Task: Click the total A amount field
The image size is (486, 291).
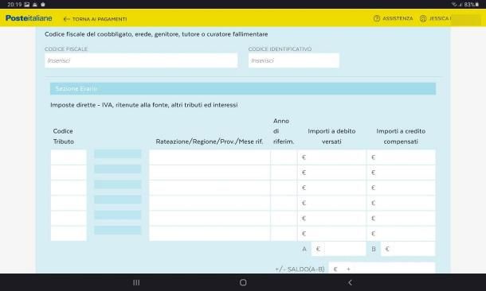Action: [x=339, y=249]
